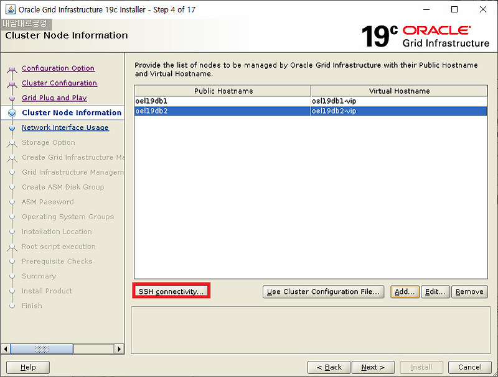The image size is (498, 377).
Task: Open the Help dialog
Action: tap(27, 367)
